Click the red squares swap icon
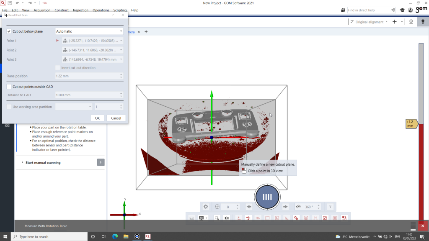 [x=344, y=218]
